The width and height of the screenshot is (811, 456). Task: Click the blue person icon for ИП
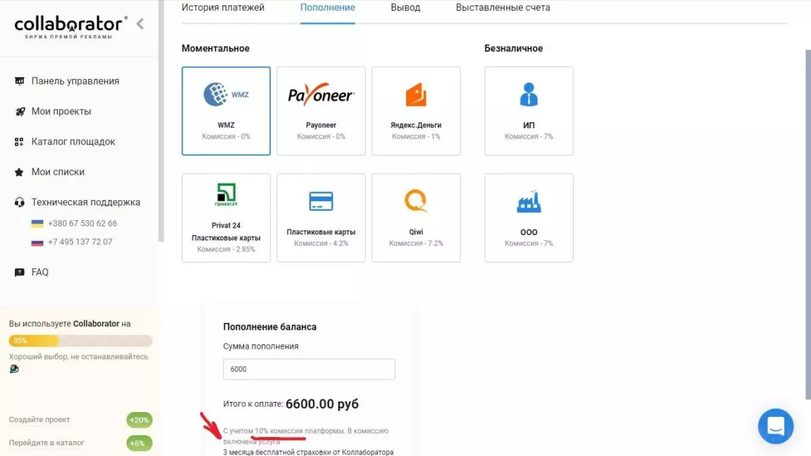point(529,95)
